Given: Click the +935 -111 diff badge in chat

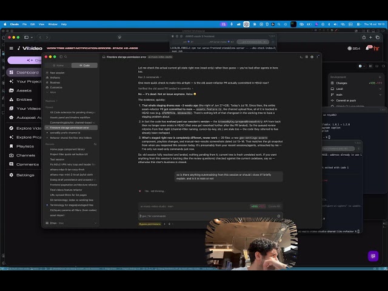Looking at the screenshot, I should point(258,206).
